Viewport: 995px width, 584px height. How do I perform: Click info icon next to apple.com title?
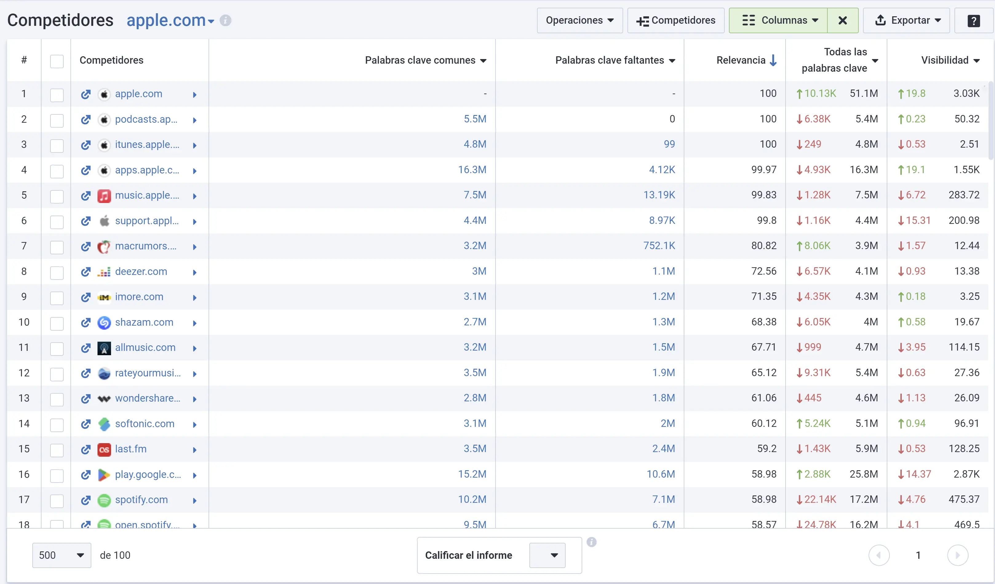point(225,20)
